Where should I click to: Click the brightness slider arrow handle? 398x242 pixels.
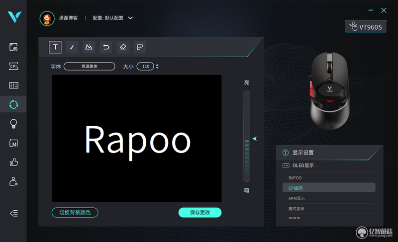click(255, 139)
